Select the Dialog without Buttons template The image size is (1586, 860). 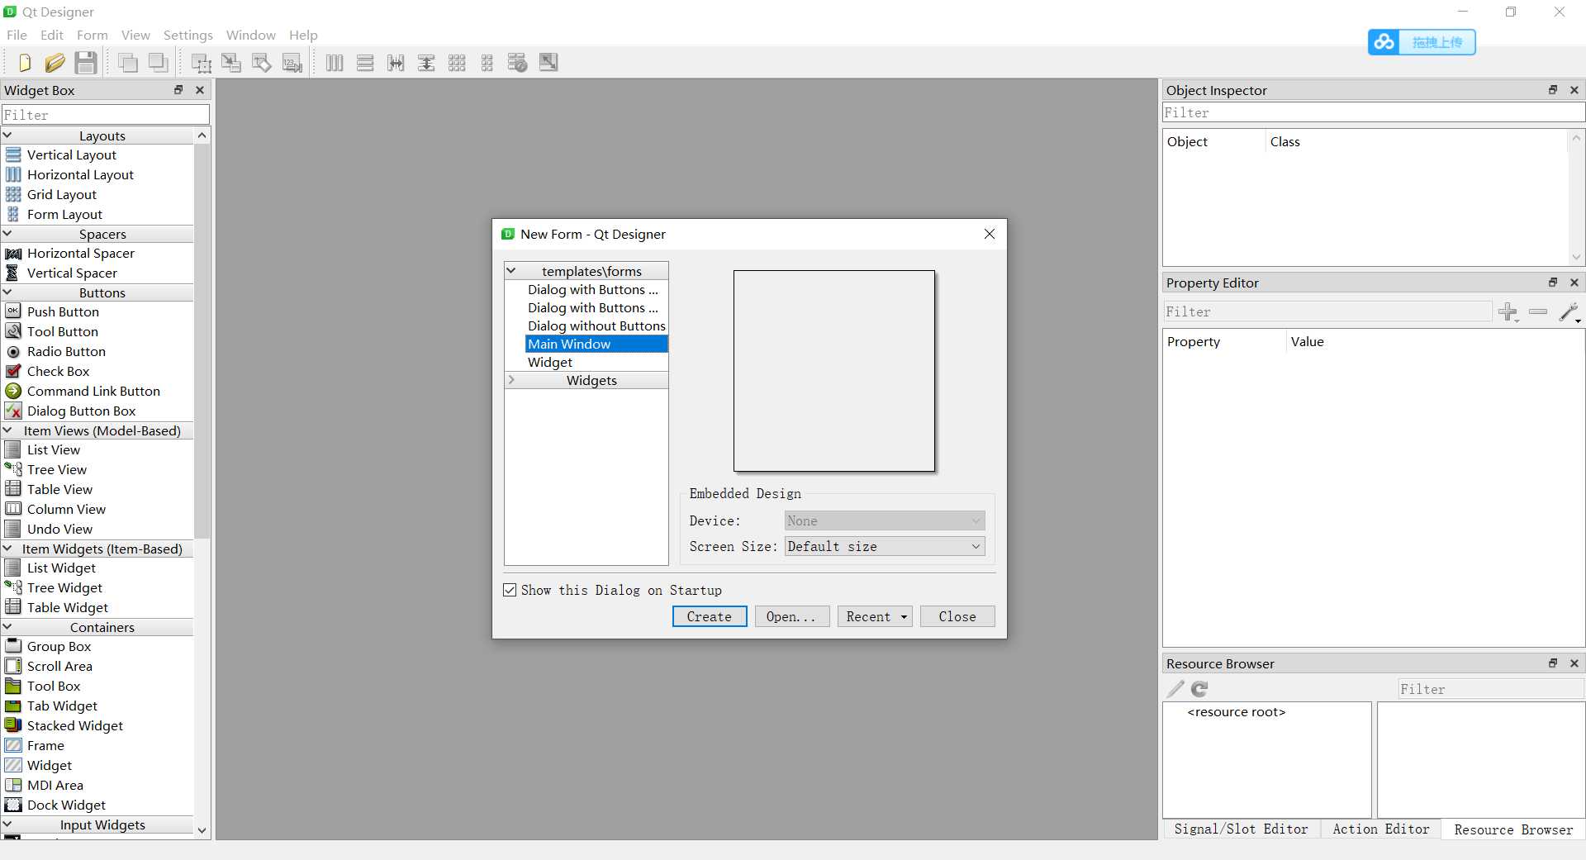coord(596,325)
